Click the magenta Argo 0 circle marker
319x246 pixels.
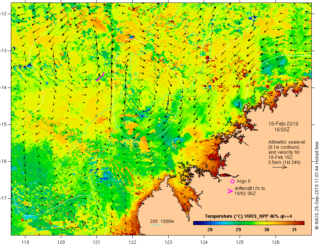pyautogui.click(x=232, y=181)
